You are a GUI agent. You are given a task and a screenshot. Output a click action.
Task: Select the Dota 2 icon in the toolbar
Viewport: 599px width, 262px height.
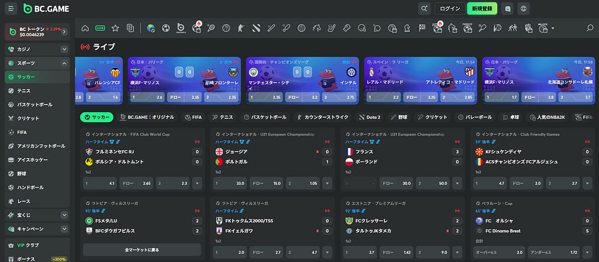click(x=256, y=28)
